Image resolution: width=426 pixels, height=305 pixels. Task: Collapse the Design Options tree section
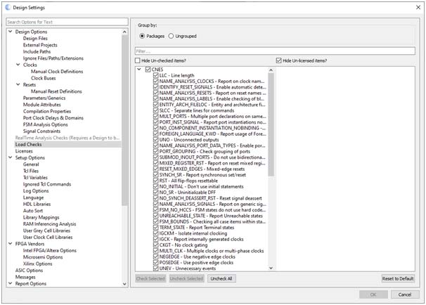[9, 32]
